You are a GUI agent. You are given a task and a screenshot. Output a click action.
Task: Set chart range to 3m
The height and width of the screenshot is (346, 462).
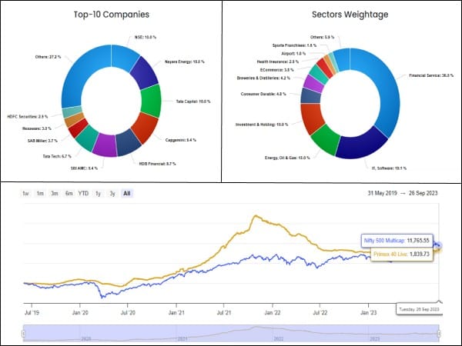pyautogui.click(x=54, y=193)
